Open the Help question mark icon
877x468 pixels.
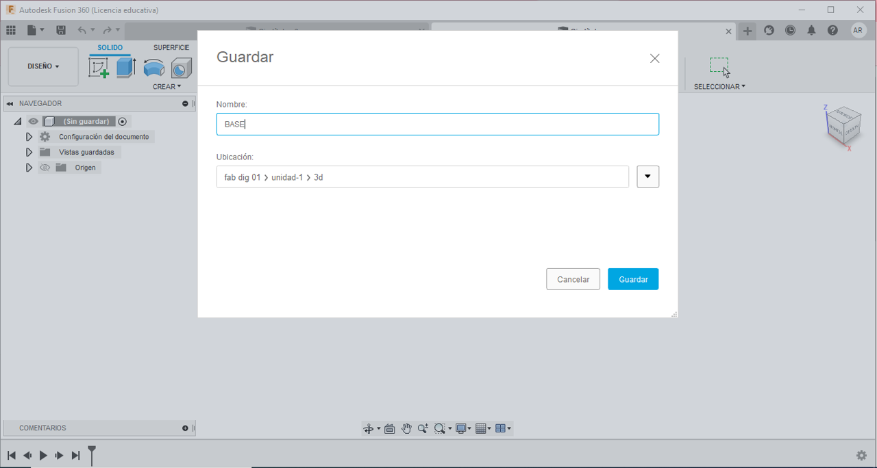tap(832, 30)
